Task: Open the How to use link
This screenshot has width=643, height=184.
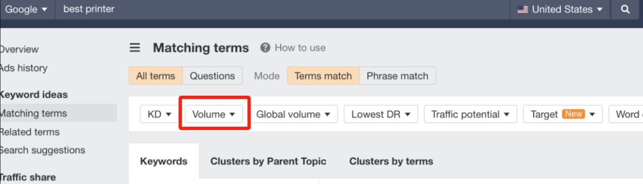Action: [x=300, y=47]
